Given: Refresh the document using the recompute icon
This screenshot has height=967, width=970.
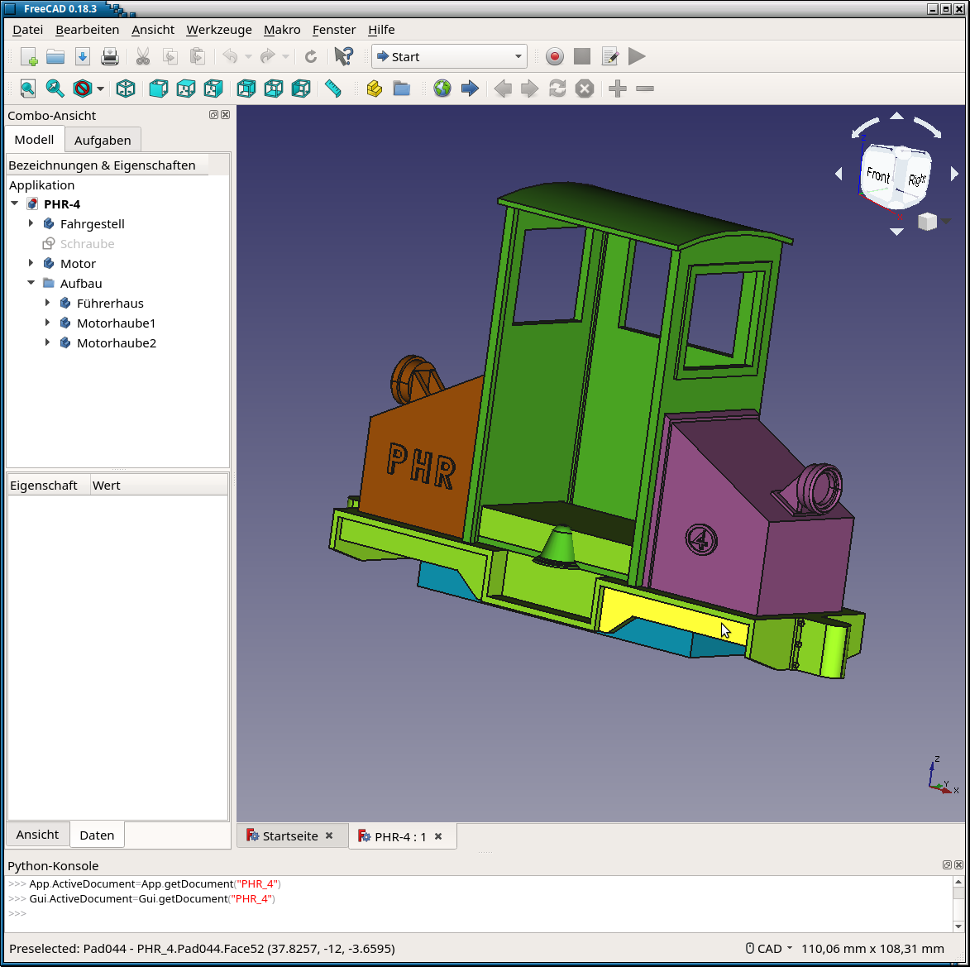Looking at the screenshot, I should click(x=311, y=56).
